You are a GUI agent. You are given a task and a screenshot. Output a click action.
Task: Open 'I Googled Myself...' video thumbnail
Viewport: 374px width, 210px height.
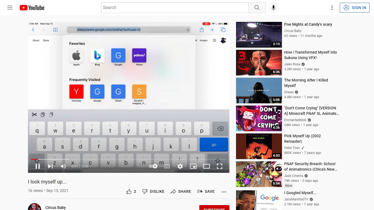pos(259,200)
